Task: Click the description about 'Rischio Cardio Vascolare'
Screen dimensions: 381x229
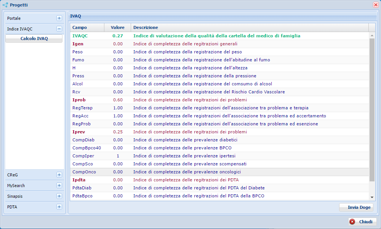Action: tap(209, 92)
